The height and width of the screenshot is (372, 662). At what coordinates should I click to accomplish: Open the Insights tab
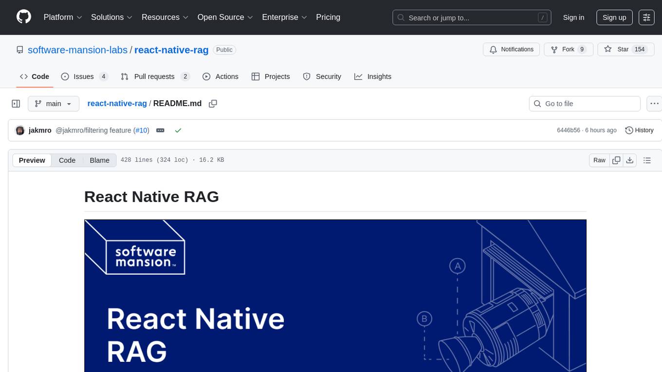[x=373, y=76]
